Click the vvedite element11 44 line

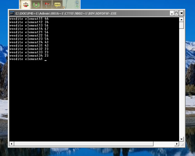click(29, 19)
